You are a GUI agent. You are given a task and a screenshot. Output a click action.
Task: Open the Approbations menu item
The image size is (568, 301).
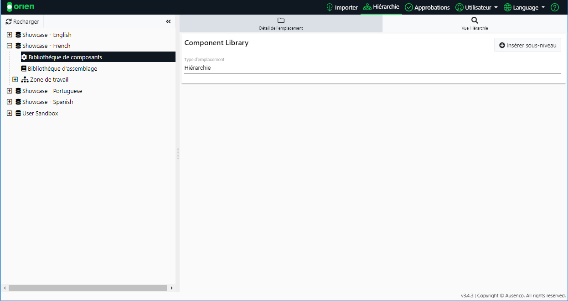427,7
